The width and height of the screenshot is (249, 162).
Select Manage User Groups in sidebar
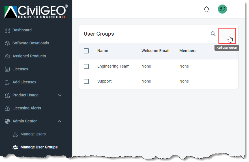[x=39, y=147]
